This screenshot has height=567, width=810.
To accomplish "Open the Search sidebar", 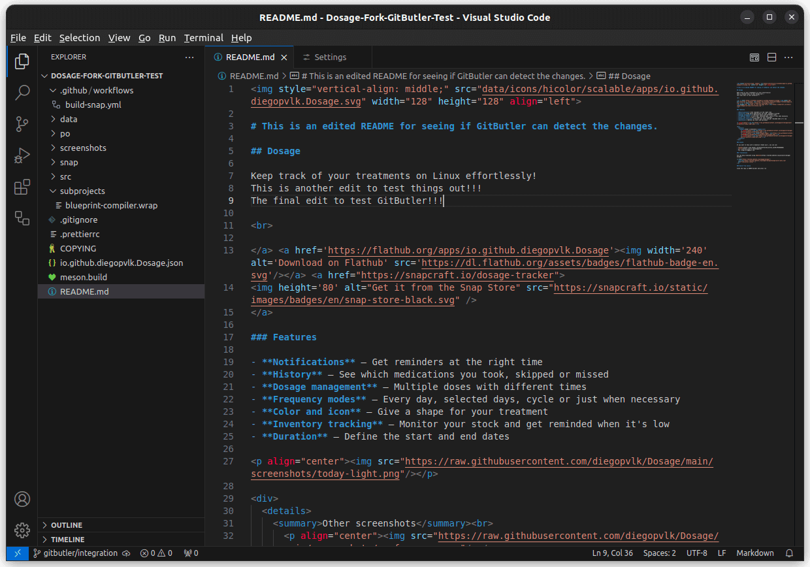I will (22, 92).
